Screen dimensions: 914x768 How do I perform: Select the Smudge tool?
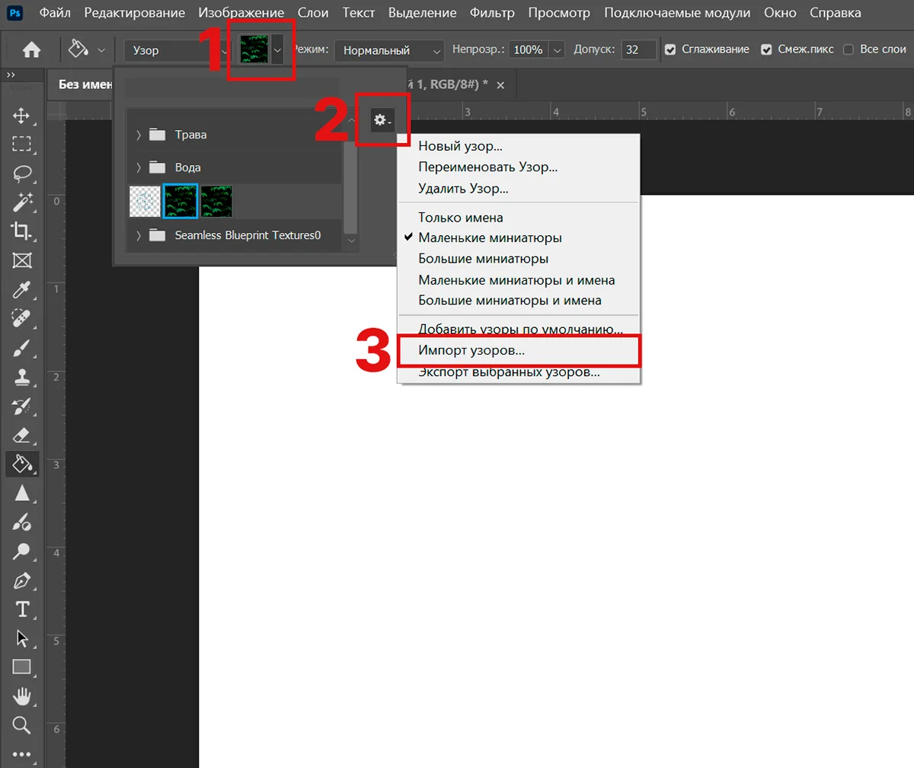(22, 522)
